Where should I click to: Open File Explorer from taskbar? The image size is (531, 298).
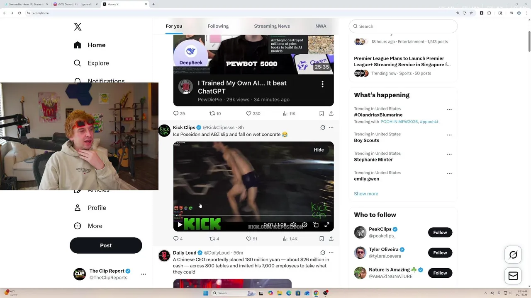280,293
